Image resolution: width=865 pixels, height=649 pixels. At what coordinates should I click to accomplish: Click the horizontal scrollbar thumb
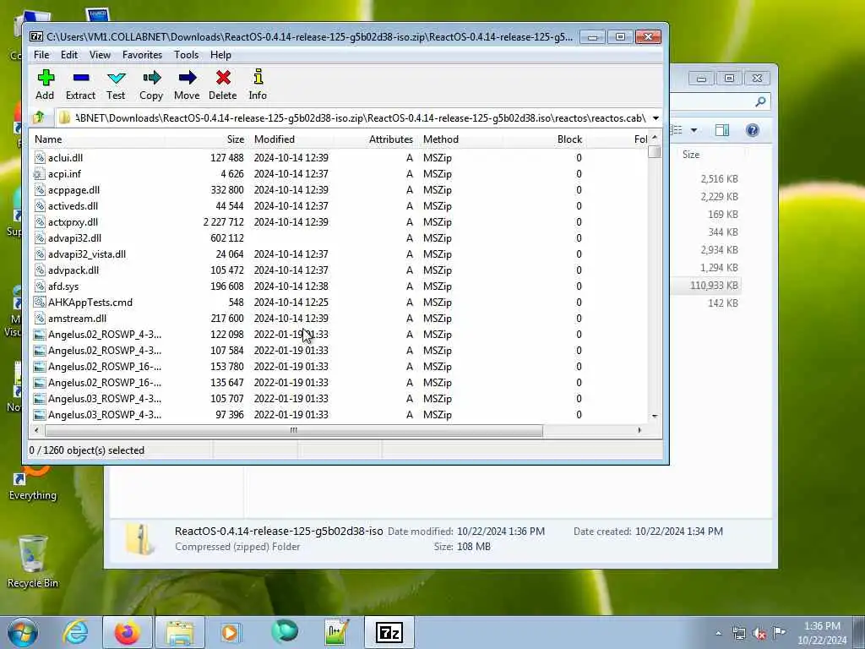tap(293, 430)
